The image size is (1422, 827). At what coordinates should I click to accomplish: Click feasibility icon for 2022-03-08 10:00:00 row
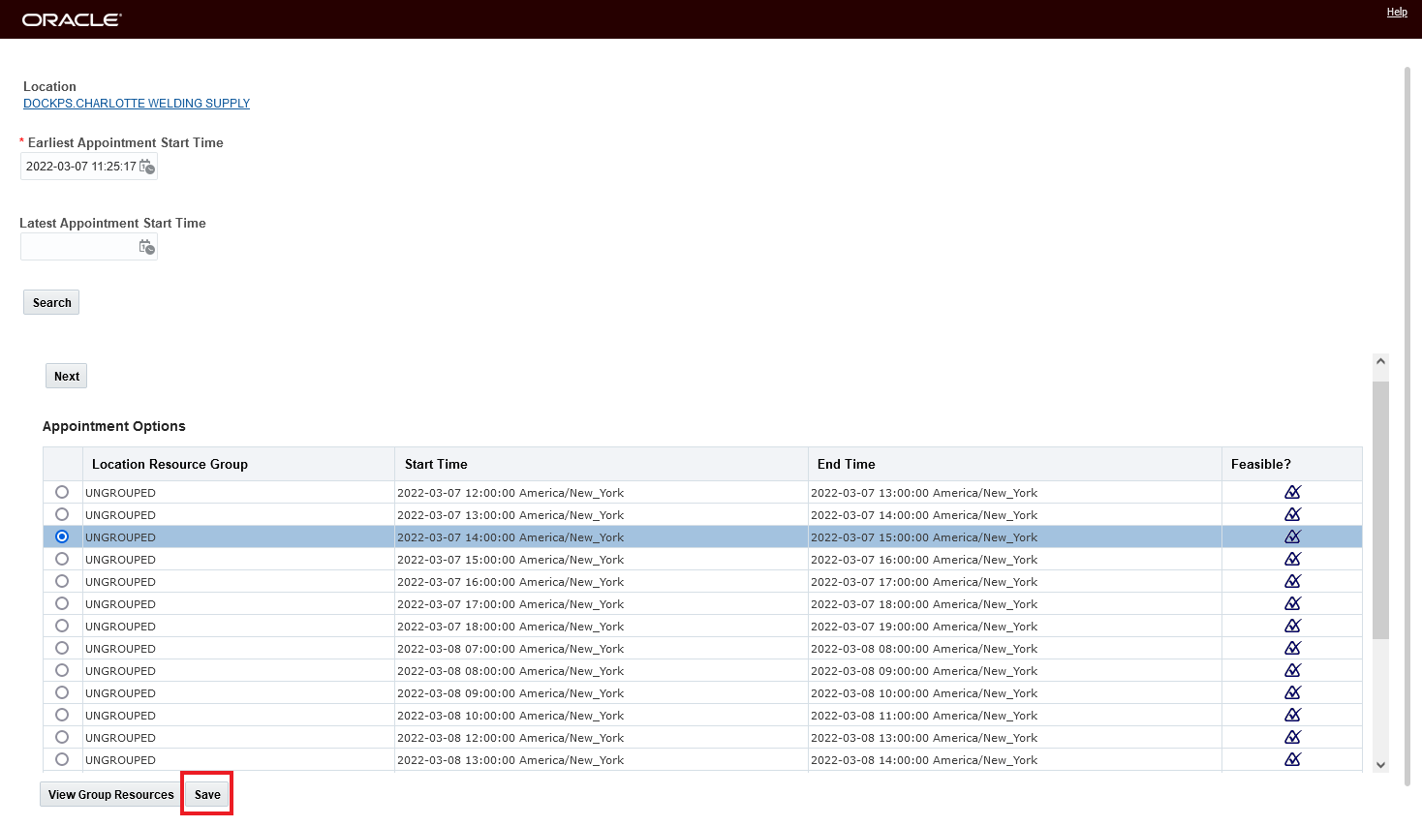pyautogui.click(x=1292, y=715)
